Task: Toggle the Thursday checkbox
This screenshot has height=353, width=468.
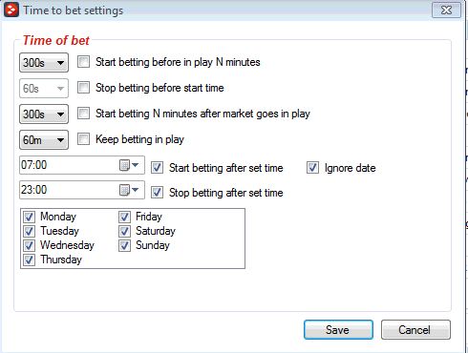Action: [30, 260]
